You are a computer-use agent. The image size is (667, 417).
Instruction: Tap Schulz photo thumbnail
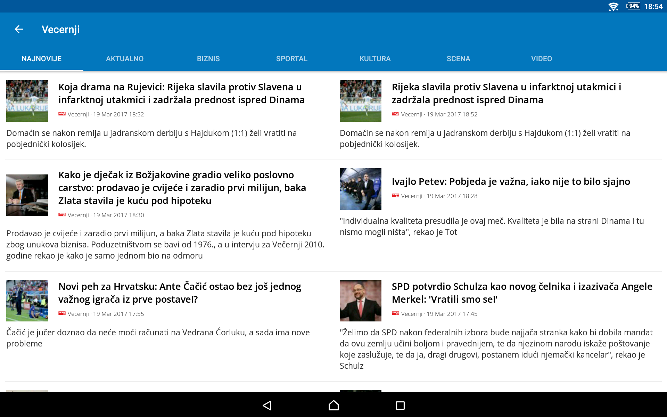point(360,301)
